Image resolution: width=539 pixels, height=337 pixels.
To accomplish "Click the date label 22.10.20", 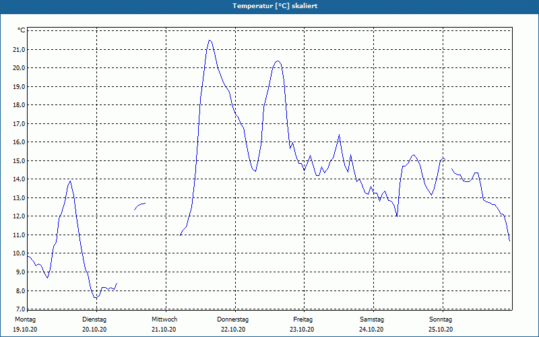I will pos(233,330).
